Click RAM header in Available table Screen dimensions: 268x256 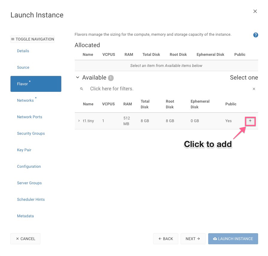point(128,104)
